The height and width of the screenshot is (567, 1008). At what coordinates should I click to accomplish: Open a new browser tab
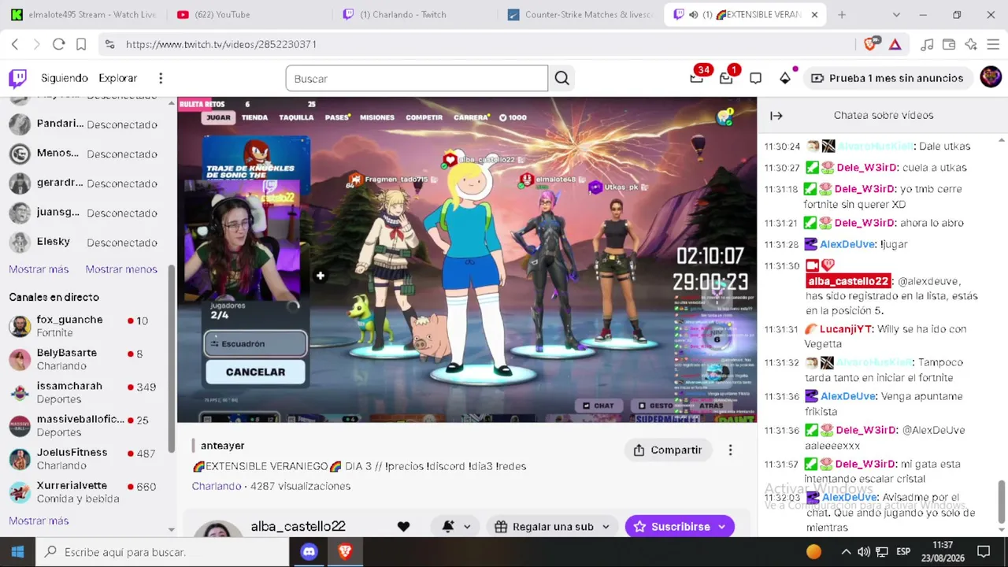pos(842,15)
